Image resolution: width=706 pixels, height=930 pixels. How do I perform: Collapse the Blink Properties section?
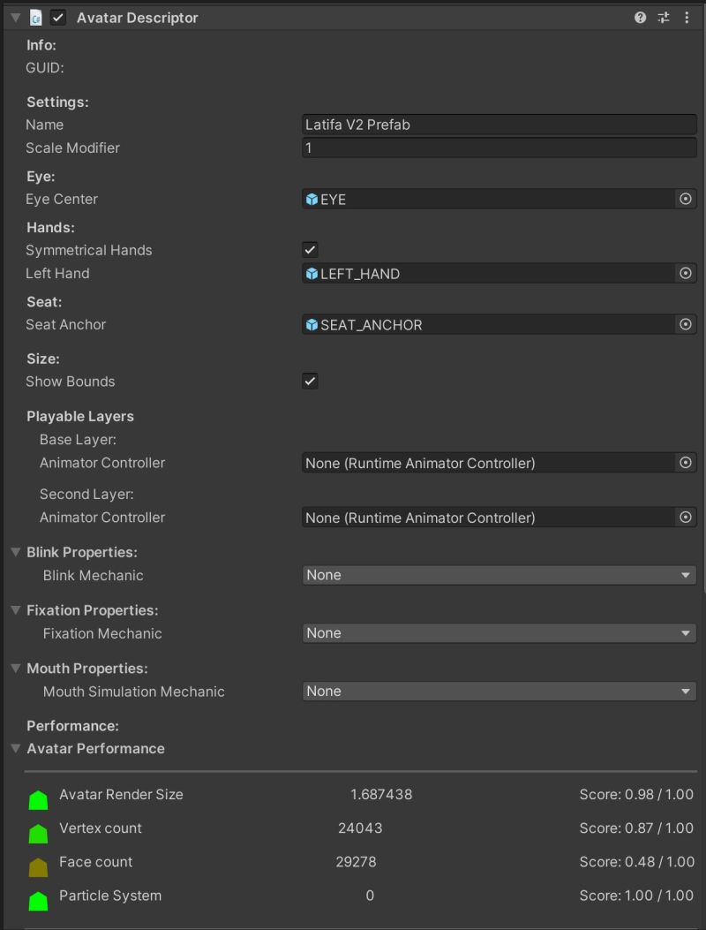coord(16,552)
